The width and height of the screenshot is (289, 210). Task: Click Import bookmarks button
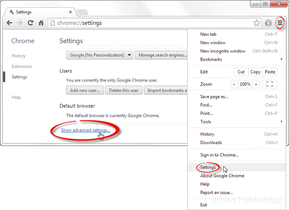[166, 90]
